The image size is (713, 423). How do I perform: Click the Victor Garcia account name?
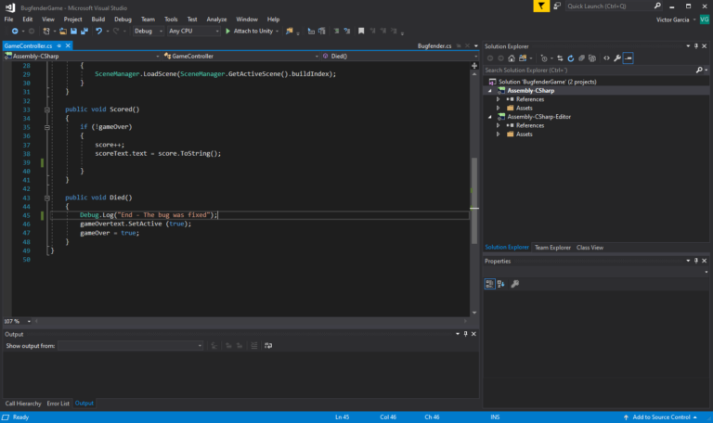(x=672, y=19)
